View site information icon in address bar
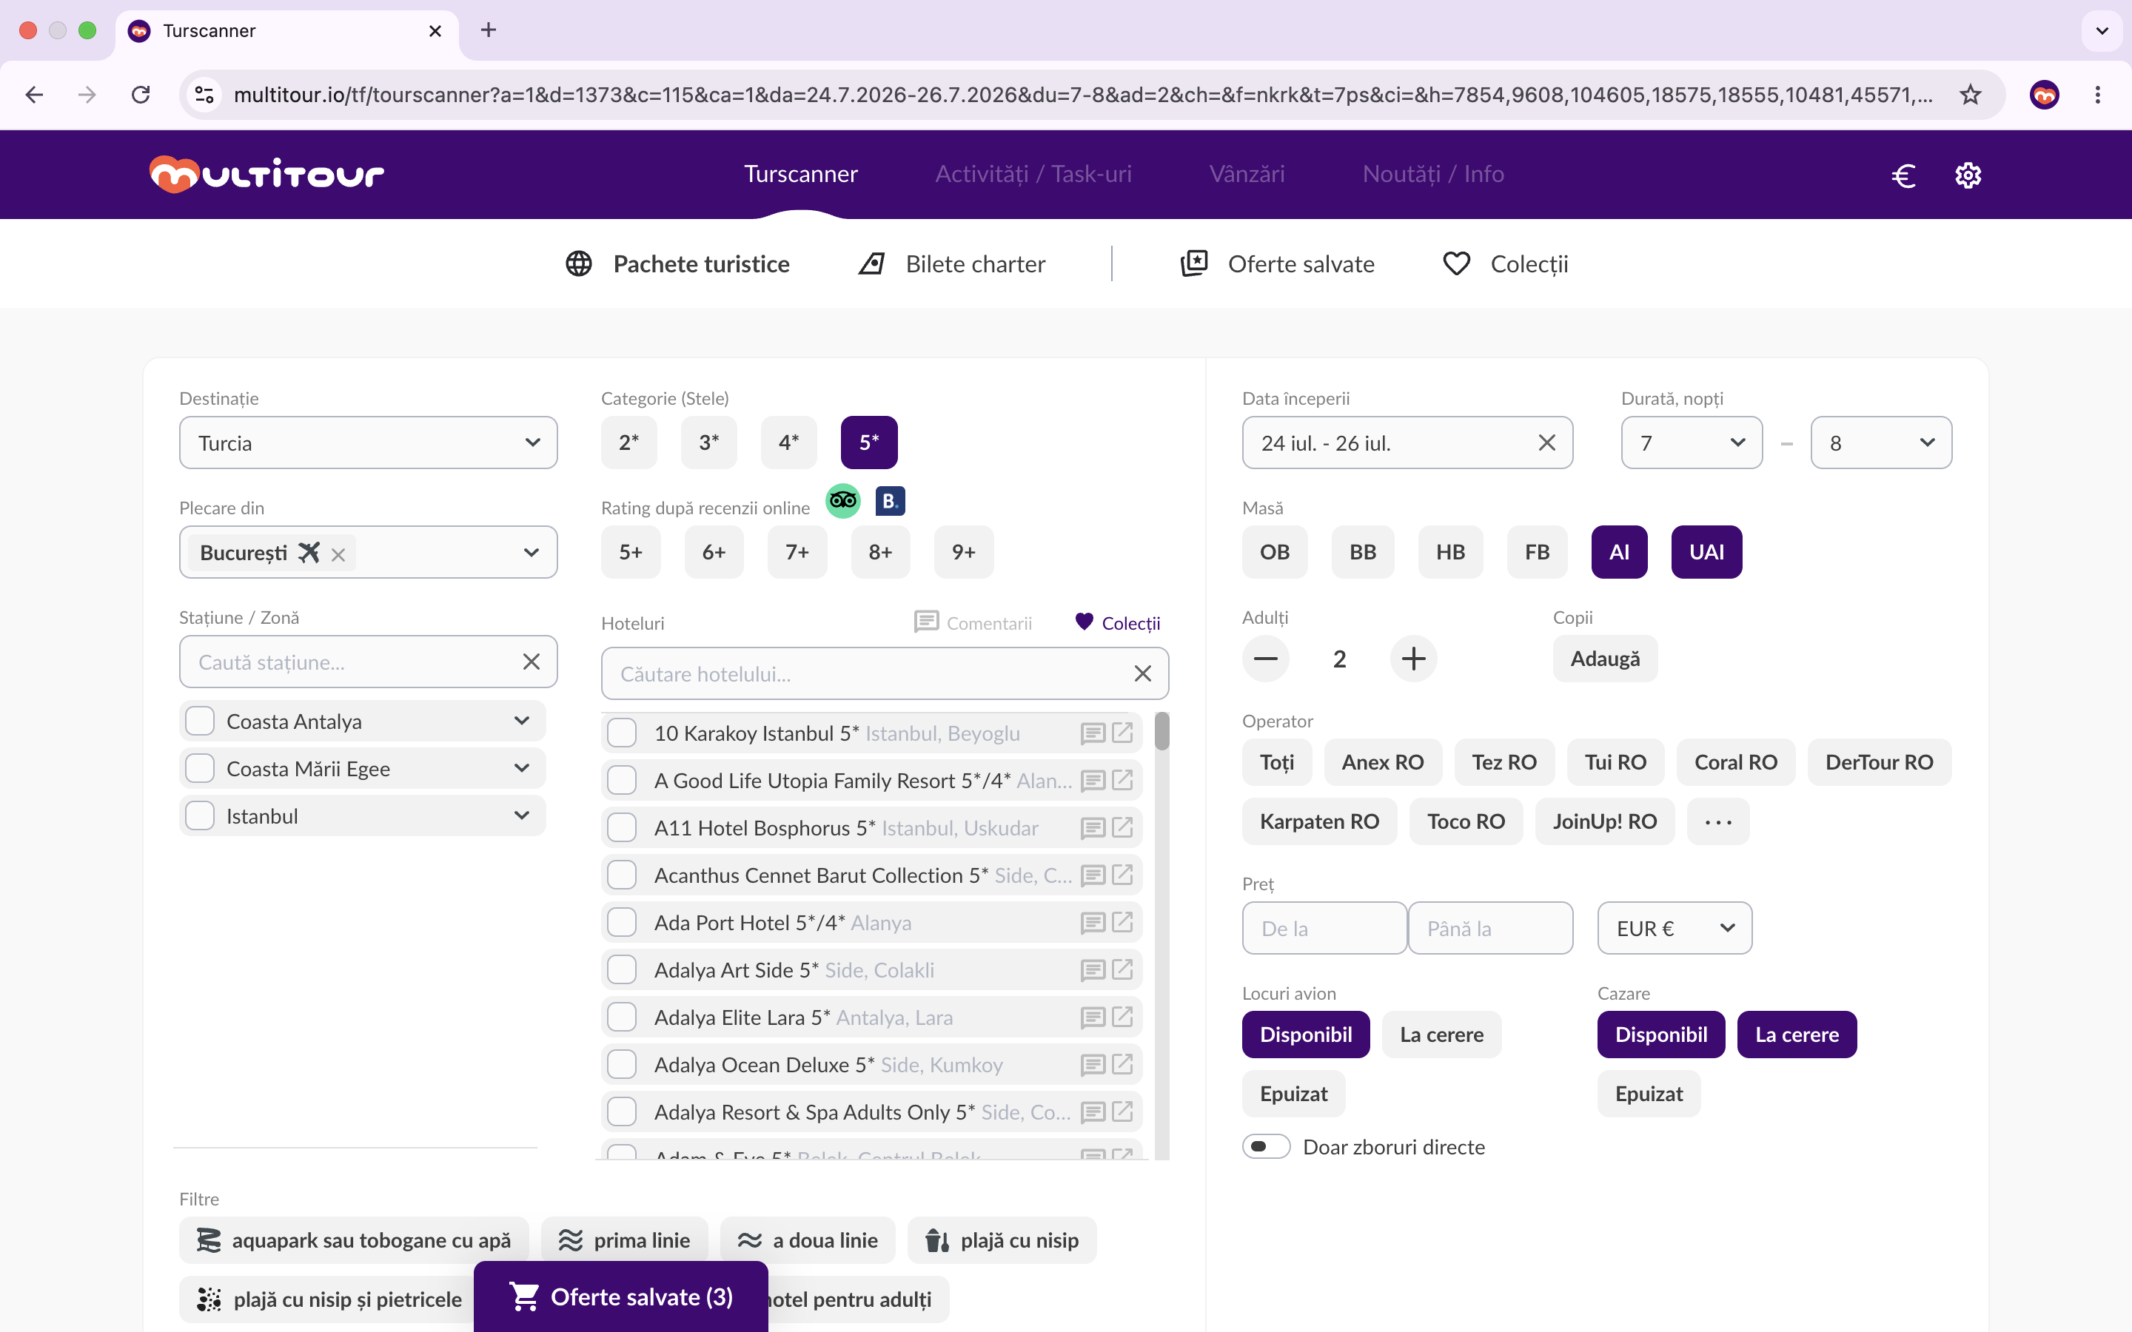Viewport: 2132px width, 1332px height. click(204, 94)
